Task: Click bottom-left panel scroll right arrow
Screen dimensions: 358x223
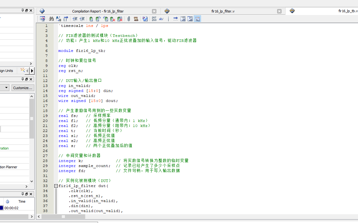Action: pos(32,216)
